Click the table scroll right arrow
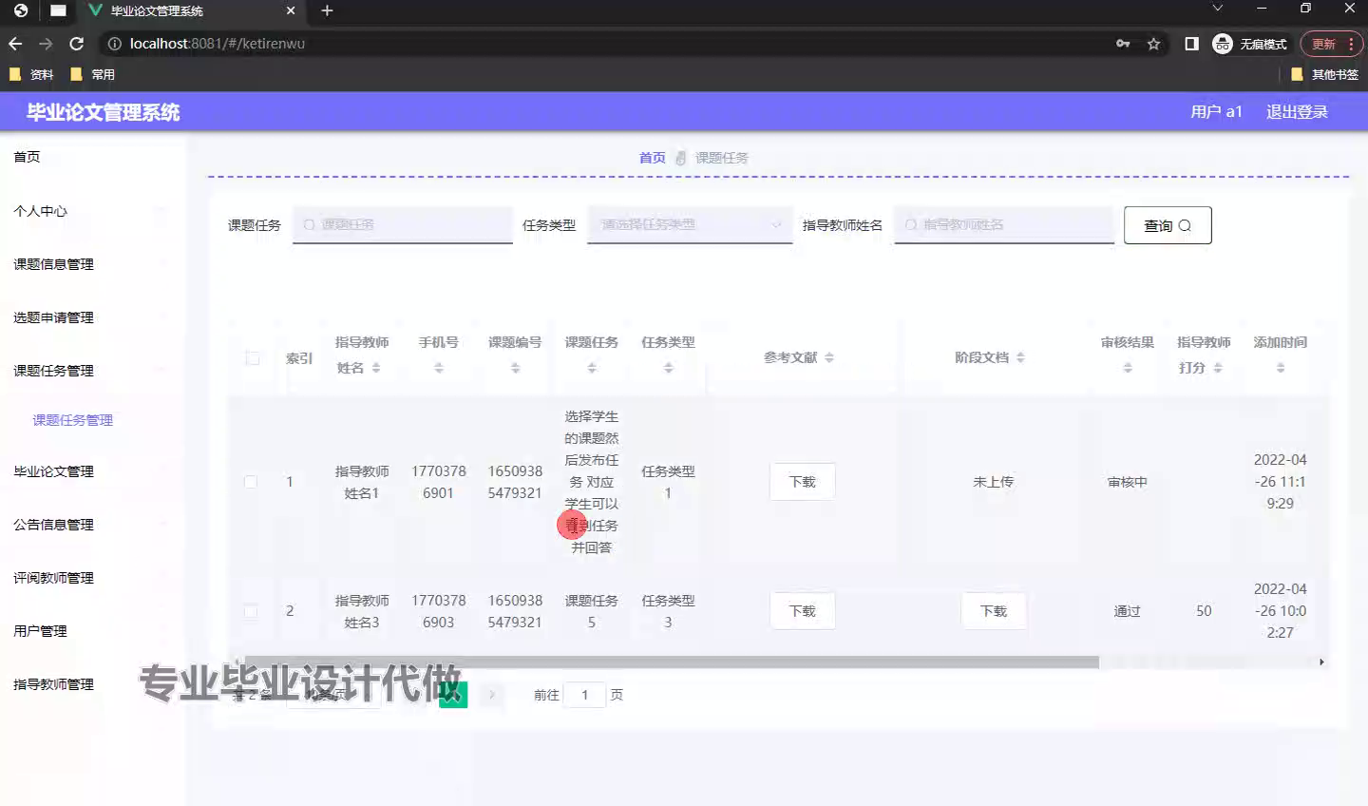The width and height of the screenshot is (1368, 806). tap(1321, 662)
